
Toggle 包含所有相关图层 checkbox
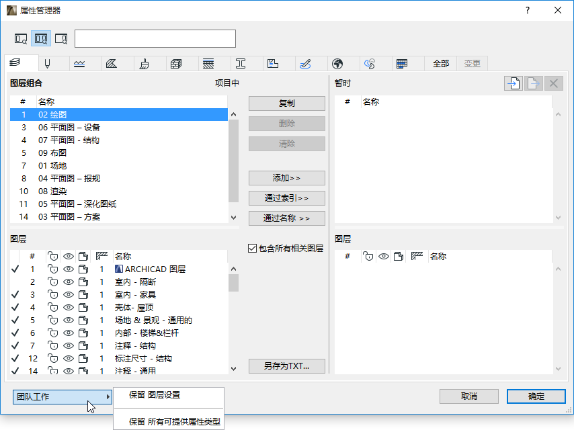[252, 249]
